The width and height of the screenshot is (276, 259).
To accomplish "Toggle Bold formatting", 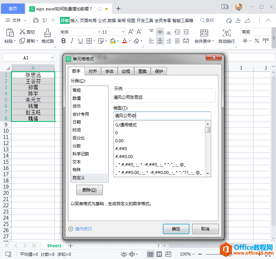I will (x=63, y=41).
